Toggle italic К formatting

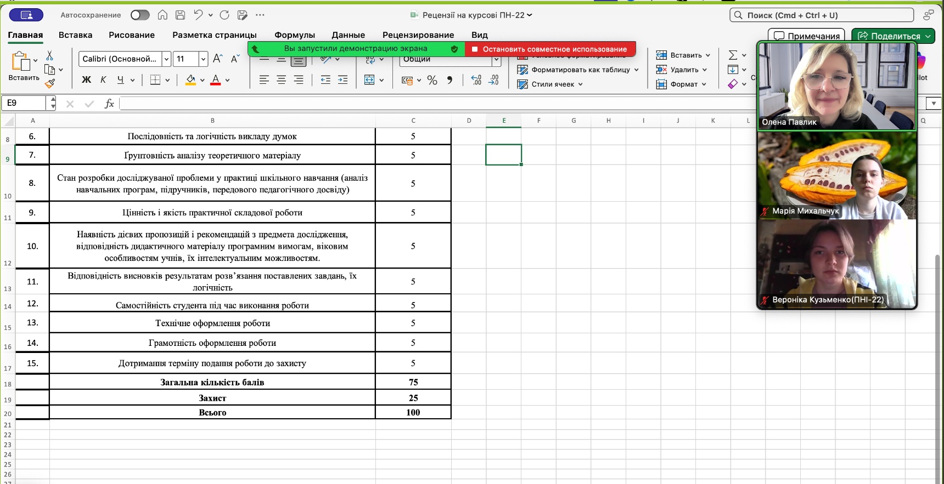coord(103,80)
